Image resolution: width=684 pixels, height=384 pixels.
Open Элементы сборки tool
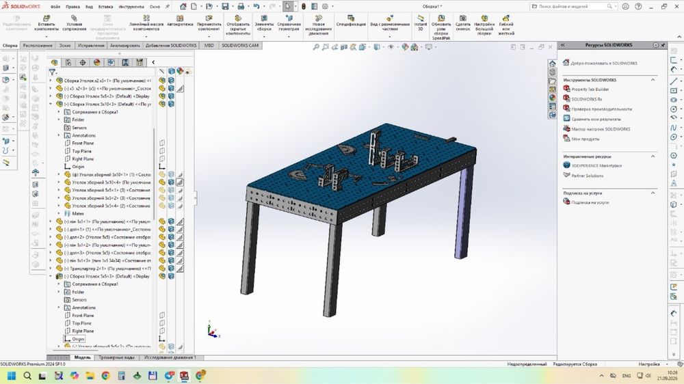[264, 23]
